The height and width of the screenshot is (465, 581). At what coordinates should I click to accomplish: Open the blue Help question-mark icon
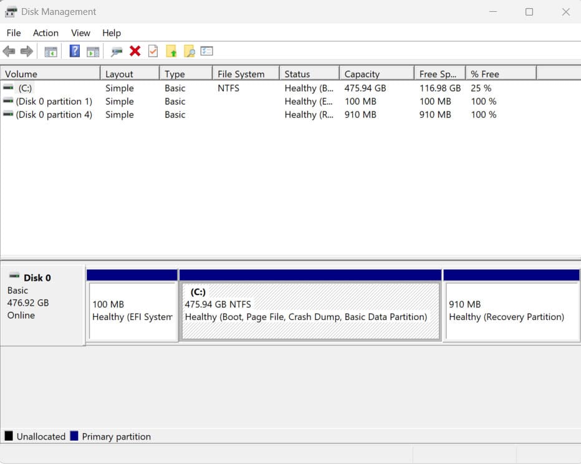click(x=75, y=51)
